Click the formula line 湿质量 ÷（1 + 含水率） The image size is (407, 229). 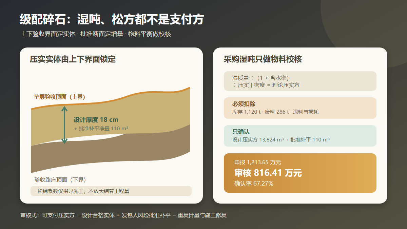260,78
